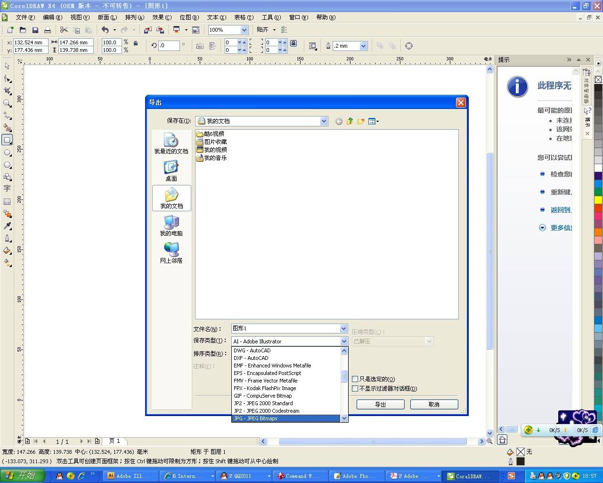Go up one folder level in export dialog
This screenshot has height=483, width=603.
point(350,121)
